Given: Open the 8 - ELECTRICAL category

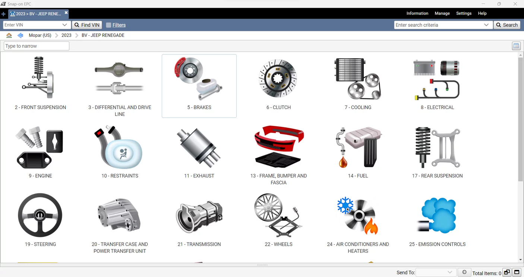Looking at the screenshot, I should click(437, 78).
